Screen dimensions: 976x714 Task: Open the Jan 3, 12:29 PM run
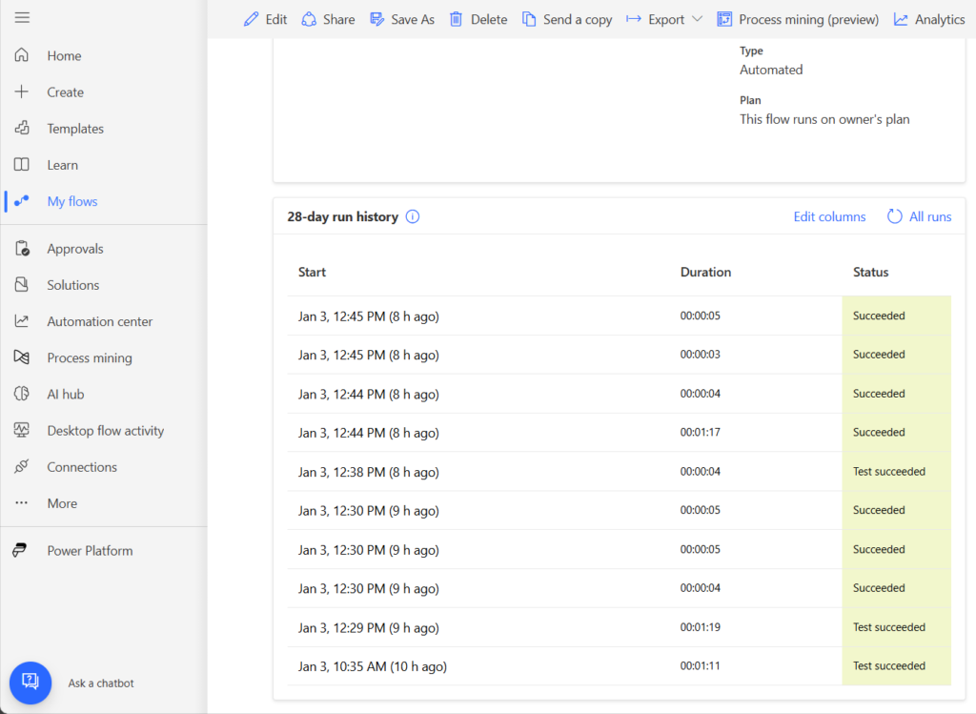pos(620,627)
